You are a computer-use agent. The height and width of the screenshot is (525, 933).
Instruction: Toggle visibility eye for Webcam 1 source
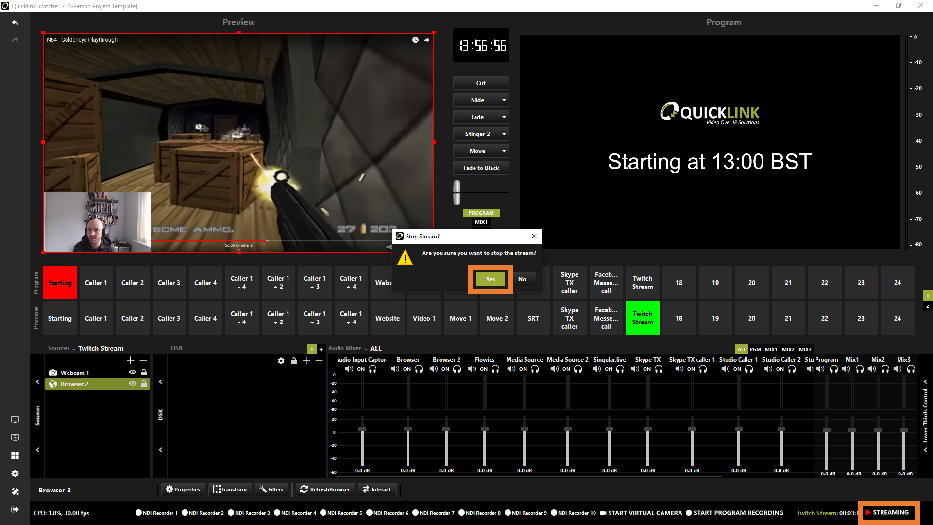[x=132, y=373]
